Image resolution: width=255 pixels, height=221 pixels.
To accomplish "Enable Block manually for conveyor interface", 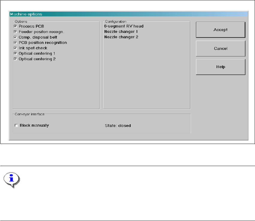I will (16, 125).
